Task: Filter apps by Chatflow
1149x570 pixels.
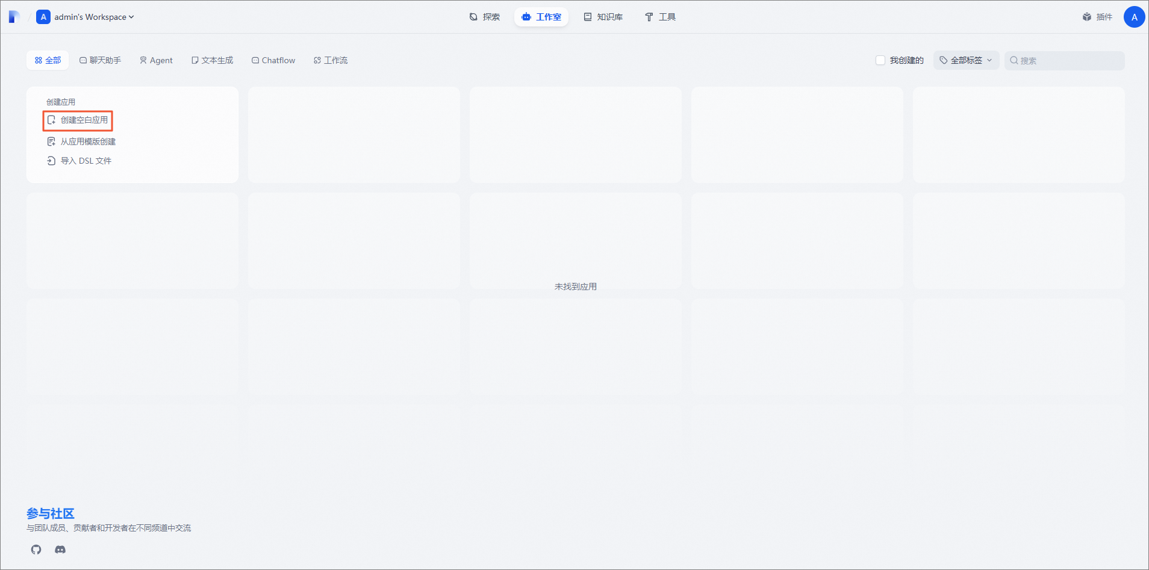Action: [x=273, y=60]
